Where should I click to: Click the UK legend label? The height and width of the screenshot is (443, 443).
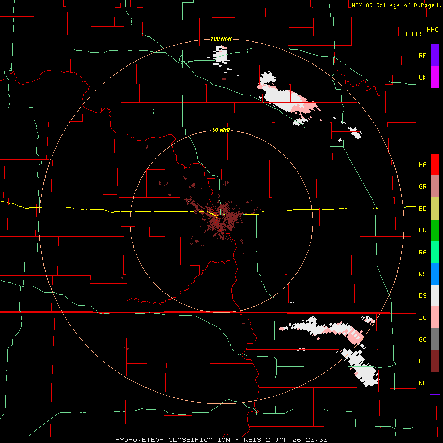pyautogui.click(x=422, y=77)
